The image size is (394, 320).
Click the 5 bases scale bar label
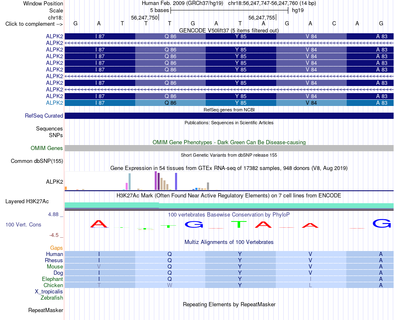[x=160, y=10]
